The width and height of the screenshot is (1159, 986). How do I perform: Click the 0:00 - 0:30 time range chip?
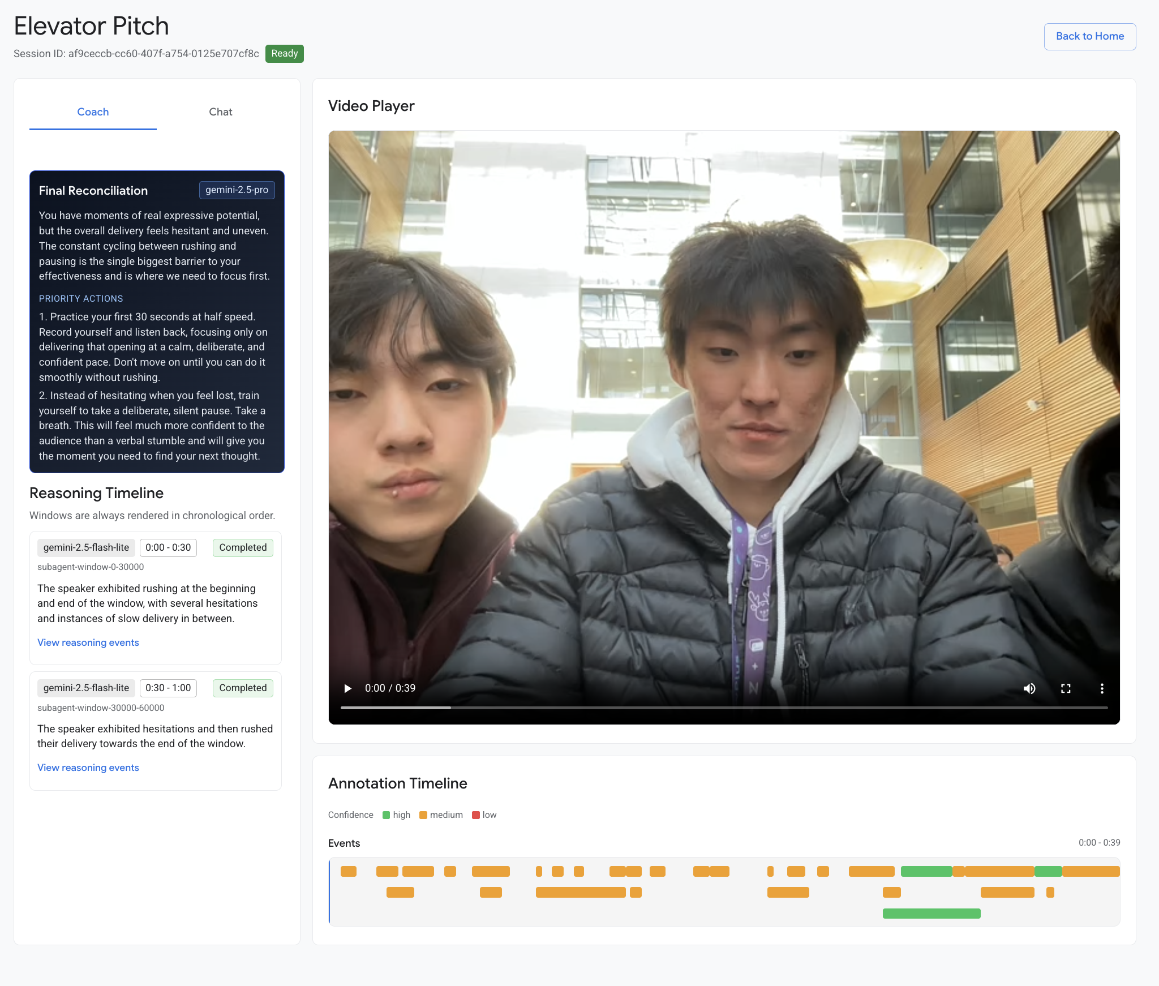(x=168, y=547)
